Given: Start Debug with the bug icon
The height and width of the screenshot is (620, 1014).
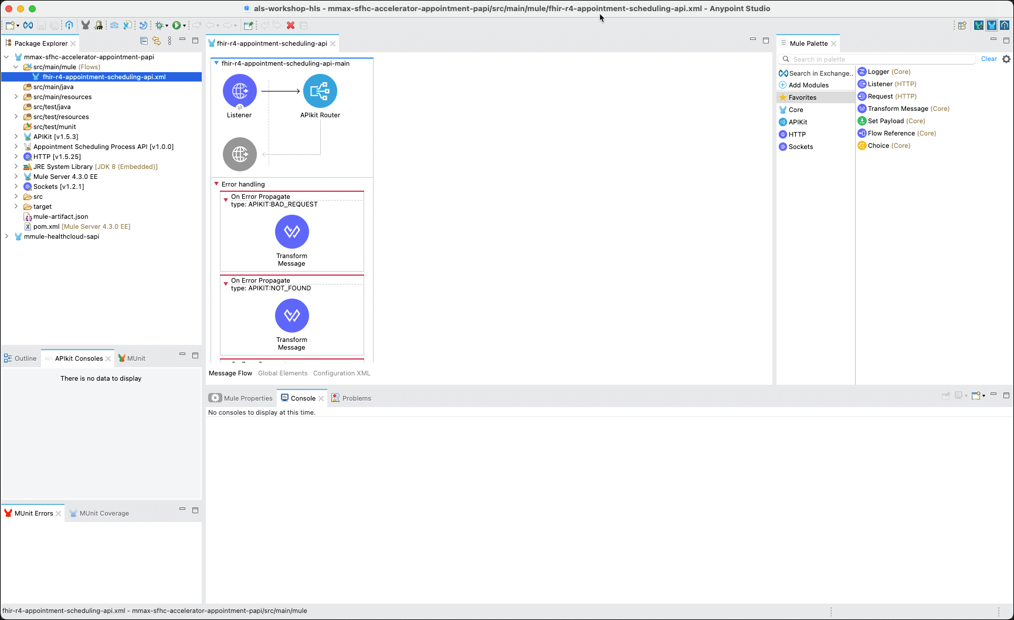Looking at the screenshot, I should point(159,25).
